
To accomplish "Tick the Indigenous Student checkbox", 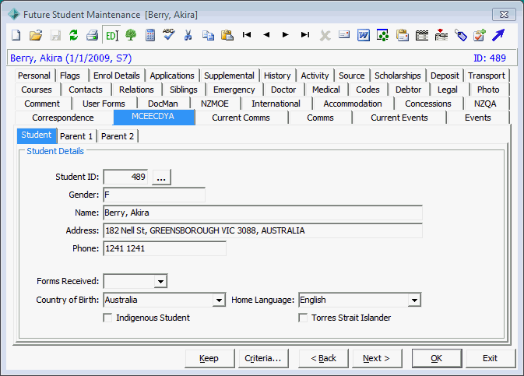I will 107,318.
